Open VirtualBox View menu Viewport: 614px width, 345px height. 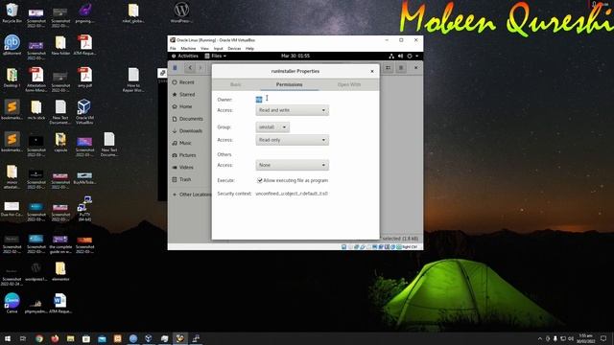point(204,49)
